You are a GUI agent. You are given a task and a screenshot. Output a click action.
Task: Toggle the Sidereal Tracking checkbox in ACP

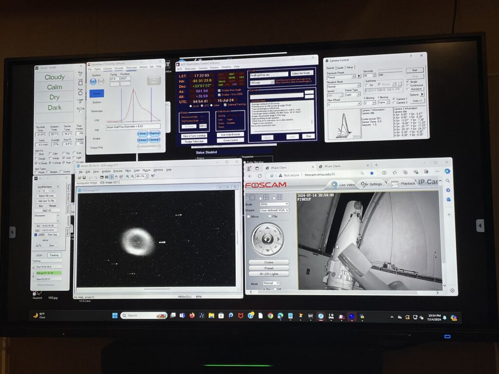(x=225, y=105)
